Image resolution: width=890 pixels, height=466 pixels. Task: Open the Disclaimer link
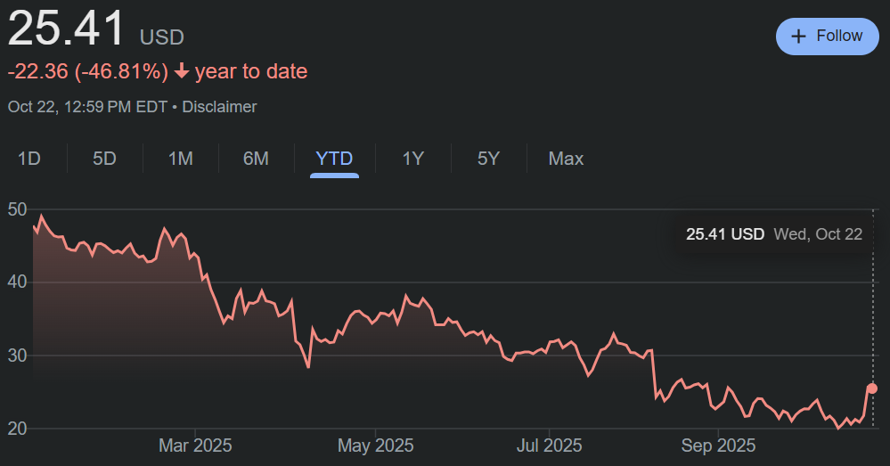tap(219, 107)
